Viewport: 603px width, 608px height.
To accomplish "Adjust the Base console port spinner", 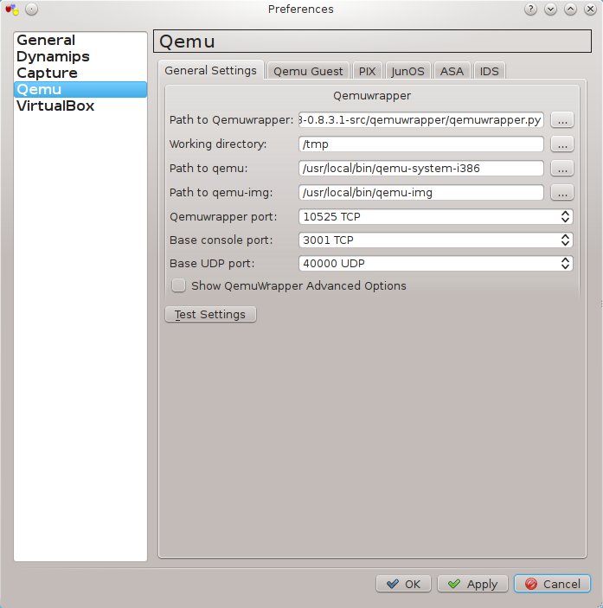I will click(565, 240).
